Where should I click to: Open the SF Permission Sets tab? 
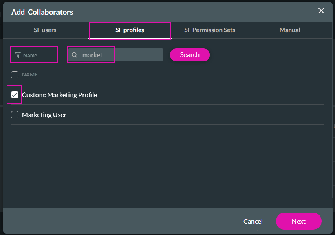pos(209,30)
